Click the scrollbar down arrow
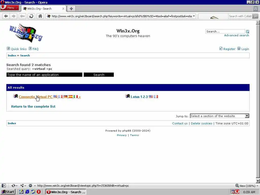This screenshot has width=260, height=195. tap(258, 181)
